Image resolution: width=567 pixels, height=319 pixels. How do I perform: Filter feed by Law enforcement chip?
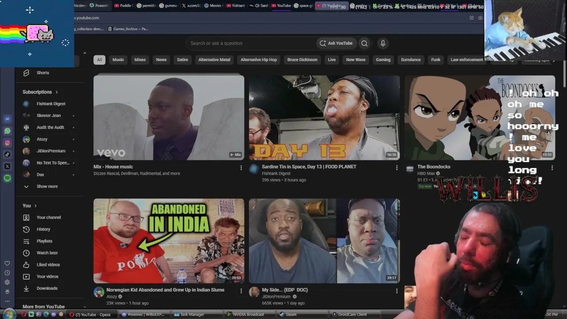(467, 60)
